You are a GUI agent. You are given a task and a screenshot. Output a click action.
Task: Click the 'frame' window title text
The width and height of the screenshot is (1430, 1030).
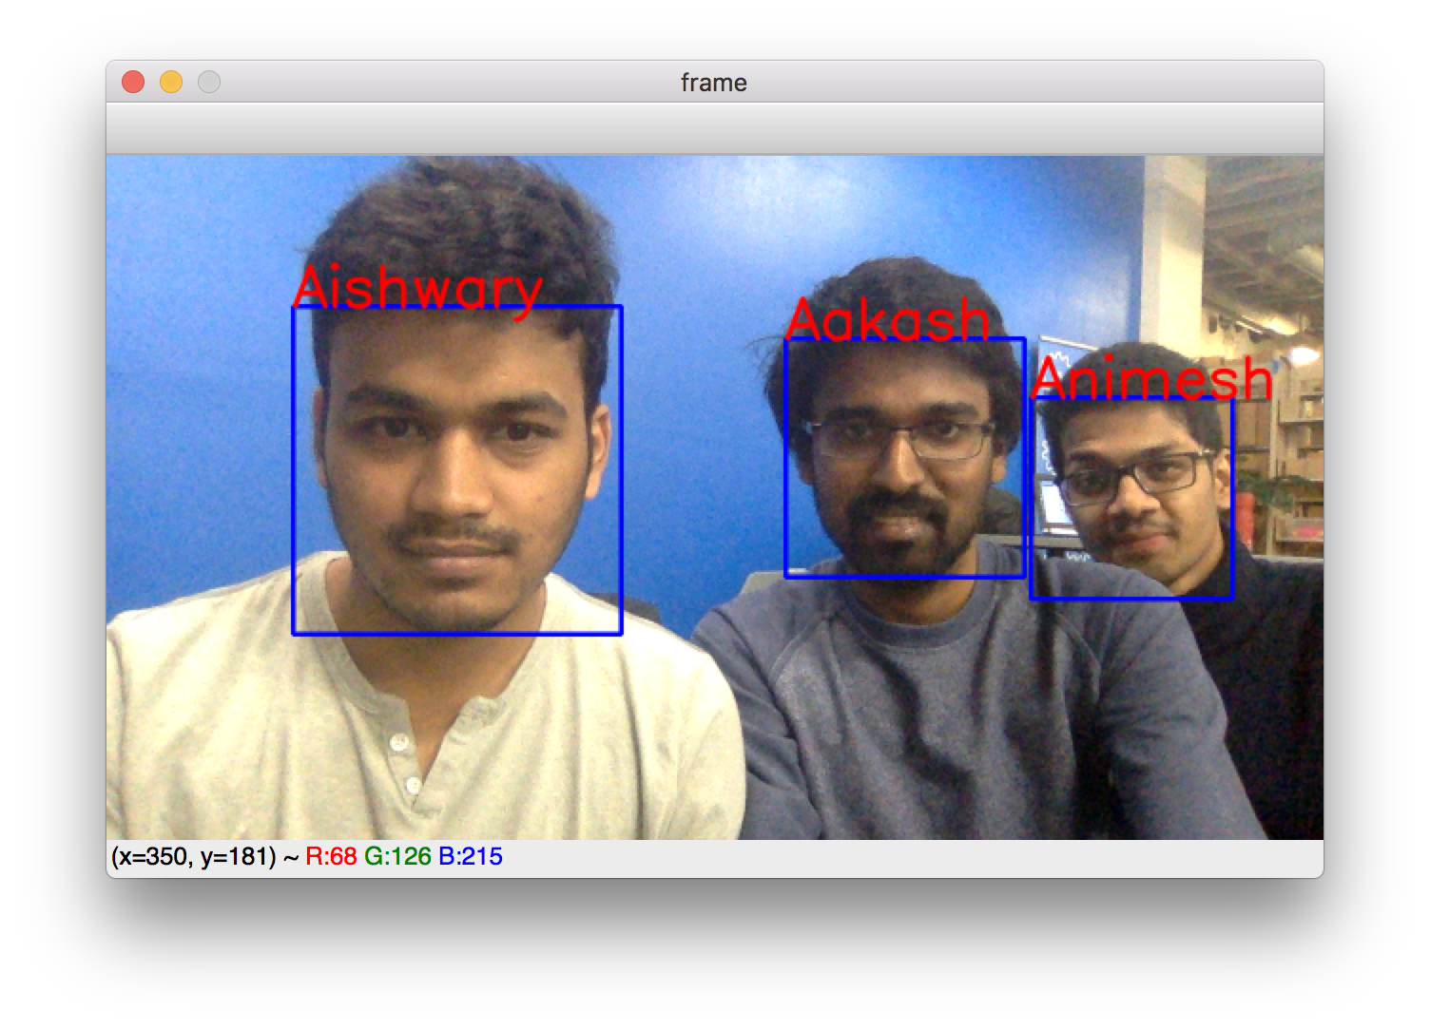click(x=713, y=83)
